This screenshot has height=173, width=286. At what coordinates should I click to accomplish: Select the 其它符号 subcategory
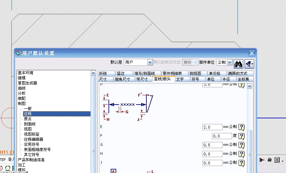pos(31,155)
